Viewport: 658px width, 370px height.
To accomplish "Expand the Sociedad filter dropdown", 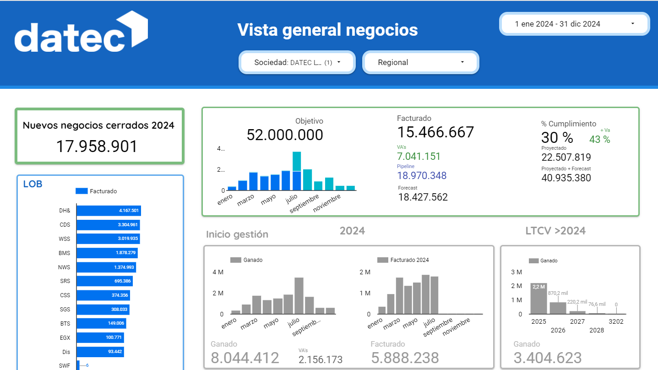I will tap(297, 62).
